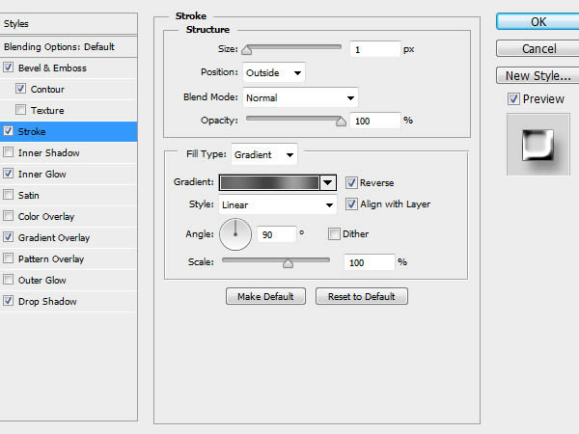Toggle the Preview checkbox
Image resolution: width=579 pixels, height=434 pixels.
(513, 99)
